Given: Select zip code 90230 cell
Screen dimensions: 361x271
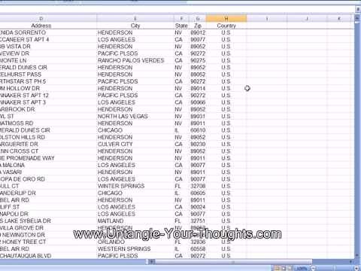Looking at the screenshot, I should 198,144.
